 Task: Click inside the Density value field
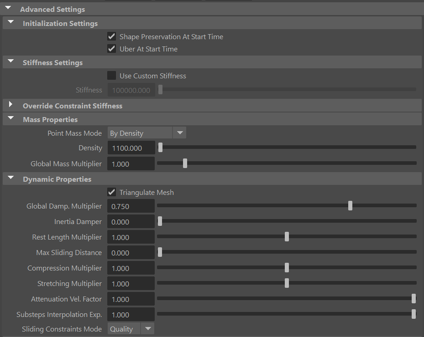(131, 147)
